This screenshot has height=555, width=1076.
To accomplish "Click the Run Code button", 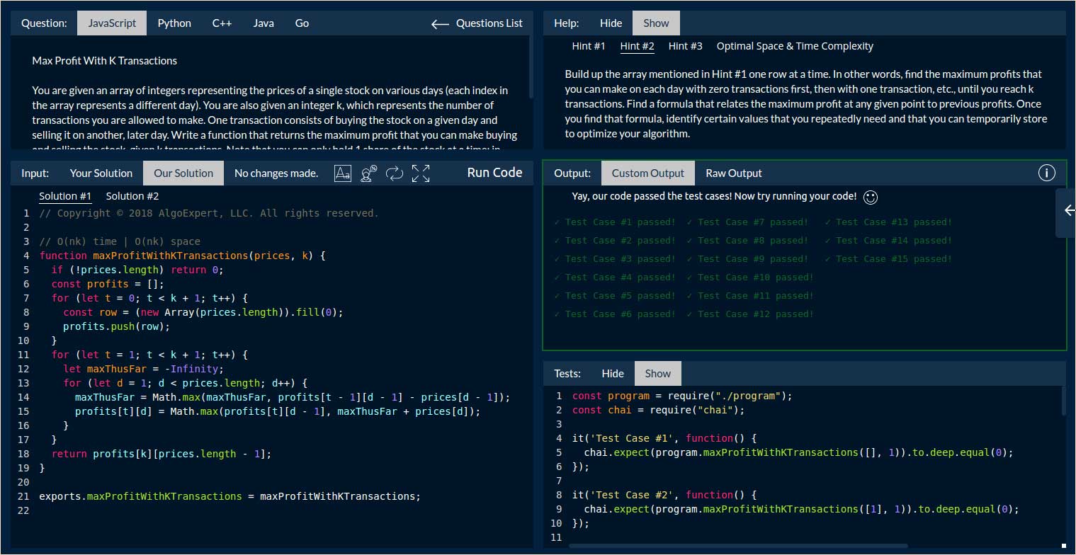I will click(494, 173).
